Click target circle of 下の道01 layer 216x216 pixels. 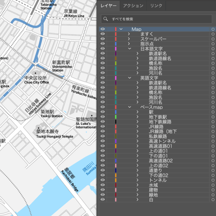pyautogui.click(x=213, y=156)
